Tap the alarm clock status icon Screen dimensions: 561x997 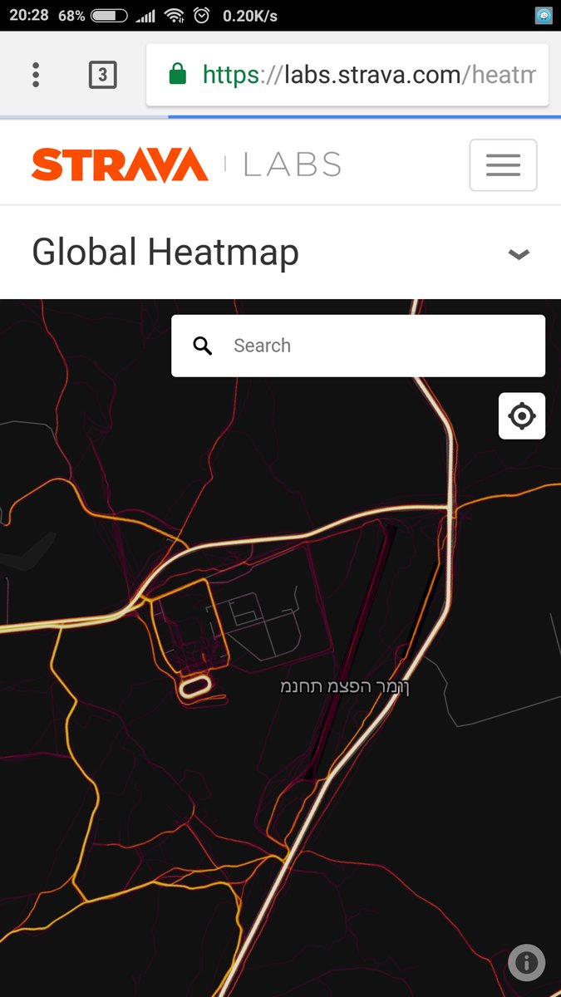click(x=201, y=15)
